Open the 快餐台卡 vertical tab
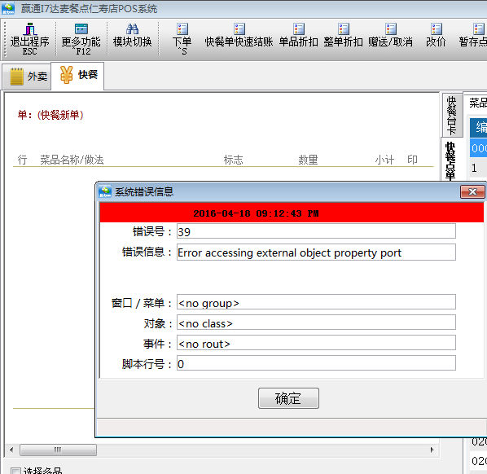The height and width of the screenshot is (474, 487). coord(452,115)
